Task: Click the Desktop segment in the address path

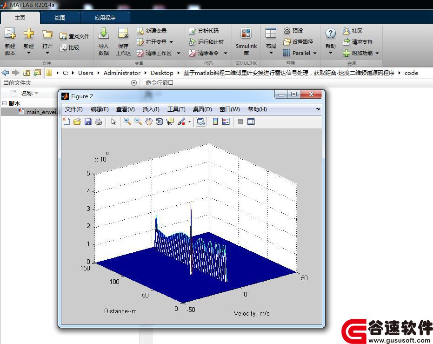Action: [162, 73]
